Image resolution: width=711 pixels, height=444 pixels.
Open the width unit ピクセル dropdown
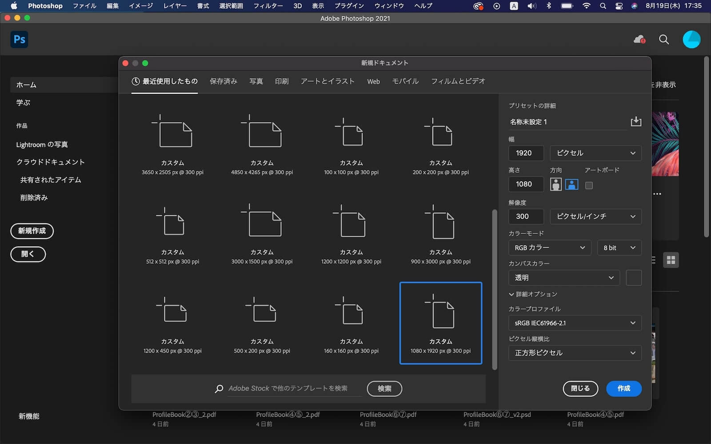tap(595, 153)
